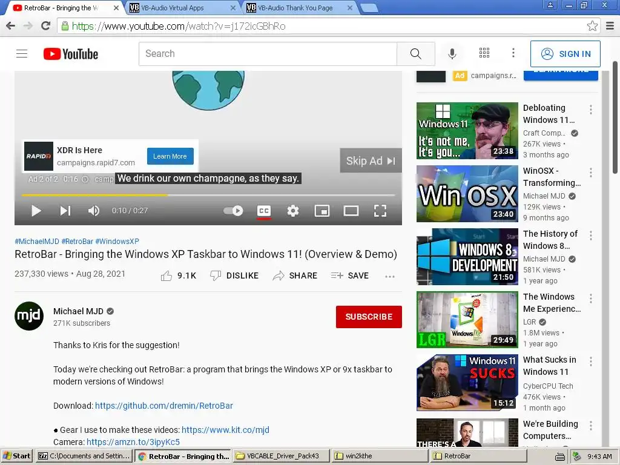Watch Windows 8 Development thumbnail
Viewport: 620px width, 465px height.
tap(467, 257)
